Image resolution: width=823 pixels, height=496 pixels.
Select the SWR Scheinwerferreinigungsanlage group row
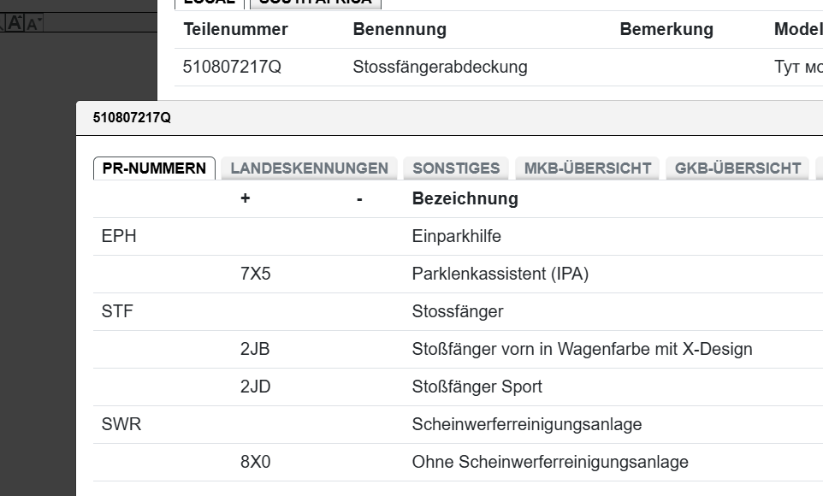pyautogui.click(x=526, y=424)
